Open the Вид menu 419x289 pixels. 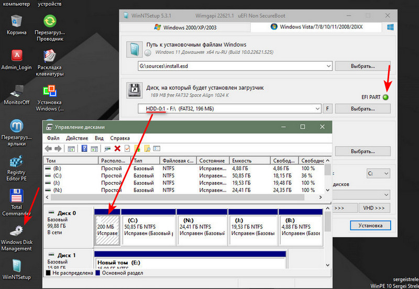tap(99, 138)
